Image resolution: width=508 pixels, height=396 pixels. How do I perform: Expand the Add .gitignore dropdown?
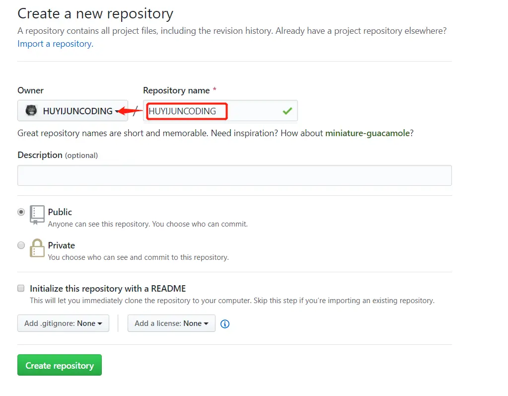63,323
